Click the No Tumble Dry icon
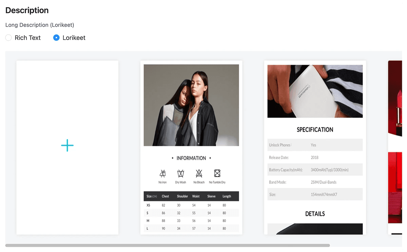Screen dimensions: 407x252 [x=217, y=173]
